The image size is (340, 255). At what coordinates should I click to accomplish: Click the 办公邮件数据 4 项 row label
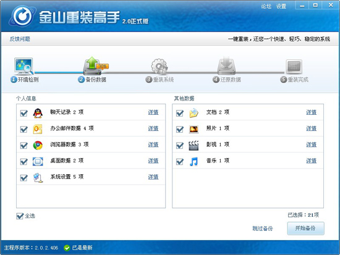pos(72,128)
